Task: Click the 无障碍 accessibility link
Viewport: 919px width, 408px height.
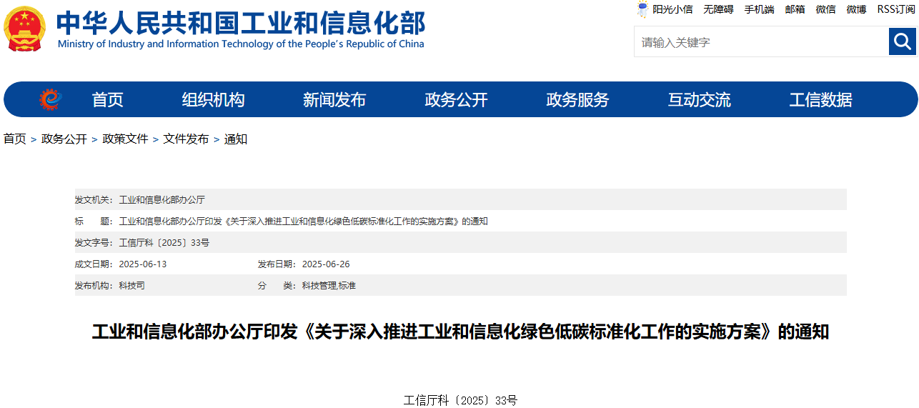Action: click(718, 9)
